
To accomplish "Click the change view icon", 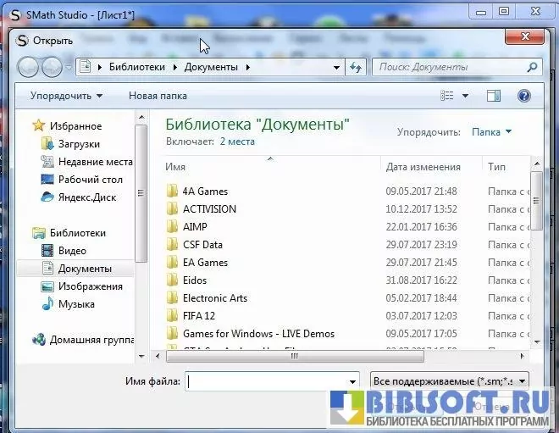I will (x=448, y=96).
